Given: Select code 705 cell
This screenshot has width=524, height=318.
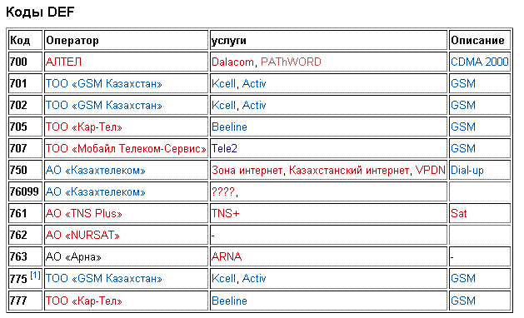Looking at the screenshot, I should click(x=25, y=127).
